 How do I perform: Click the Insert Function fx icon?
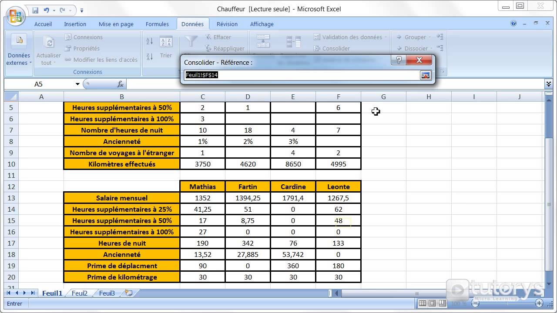point(121,84)
